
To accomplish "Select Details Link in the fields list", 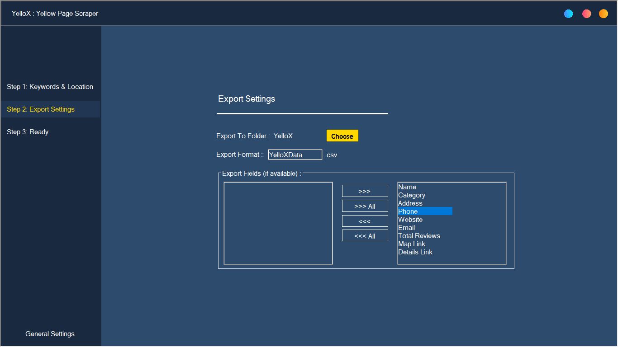I will [x=425, y=252].
